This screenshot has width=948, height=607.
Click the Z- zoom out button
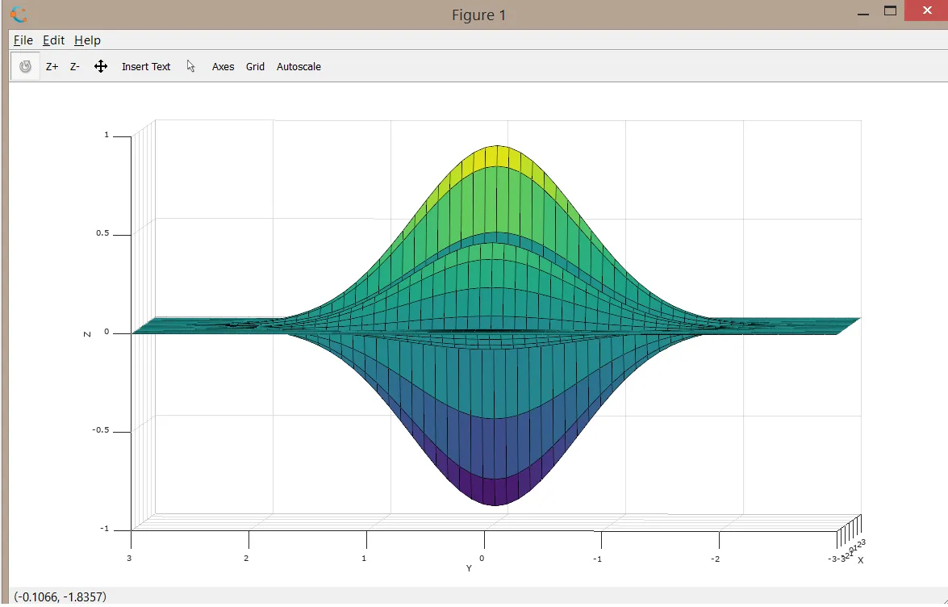click(74, 66)
